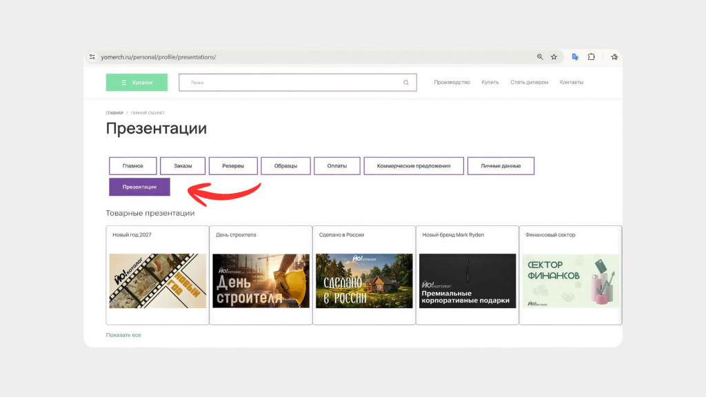Click the site information icon beside the URL
The width and height of the screenshot is (706, 397).
click(x=92, y=57)
